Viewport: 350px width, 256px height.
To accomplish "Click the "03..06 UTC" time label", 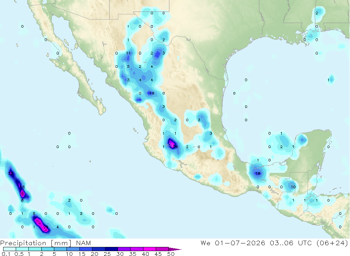I will point(290,243).
